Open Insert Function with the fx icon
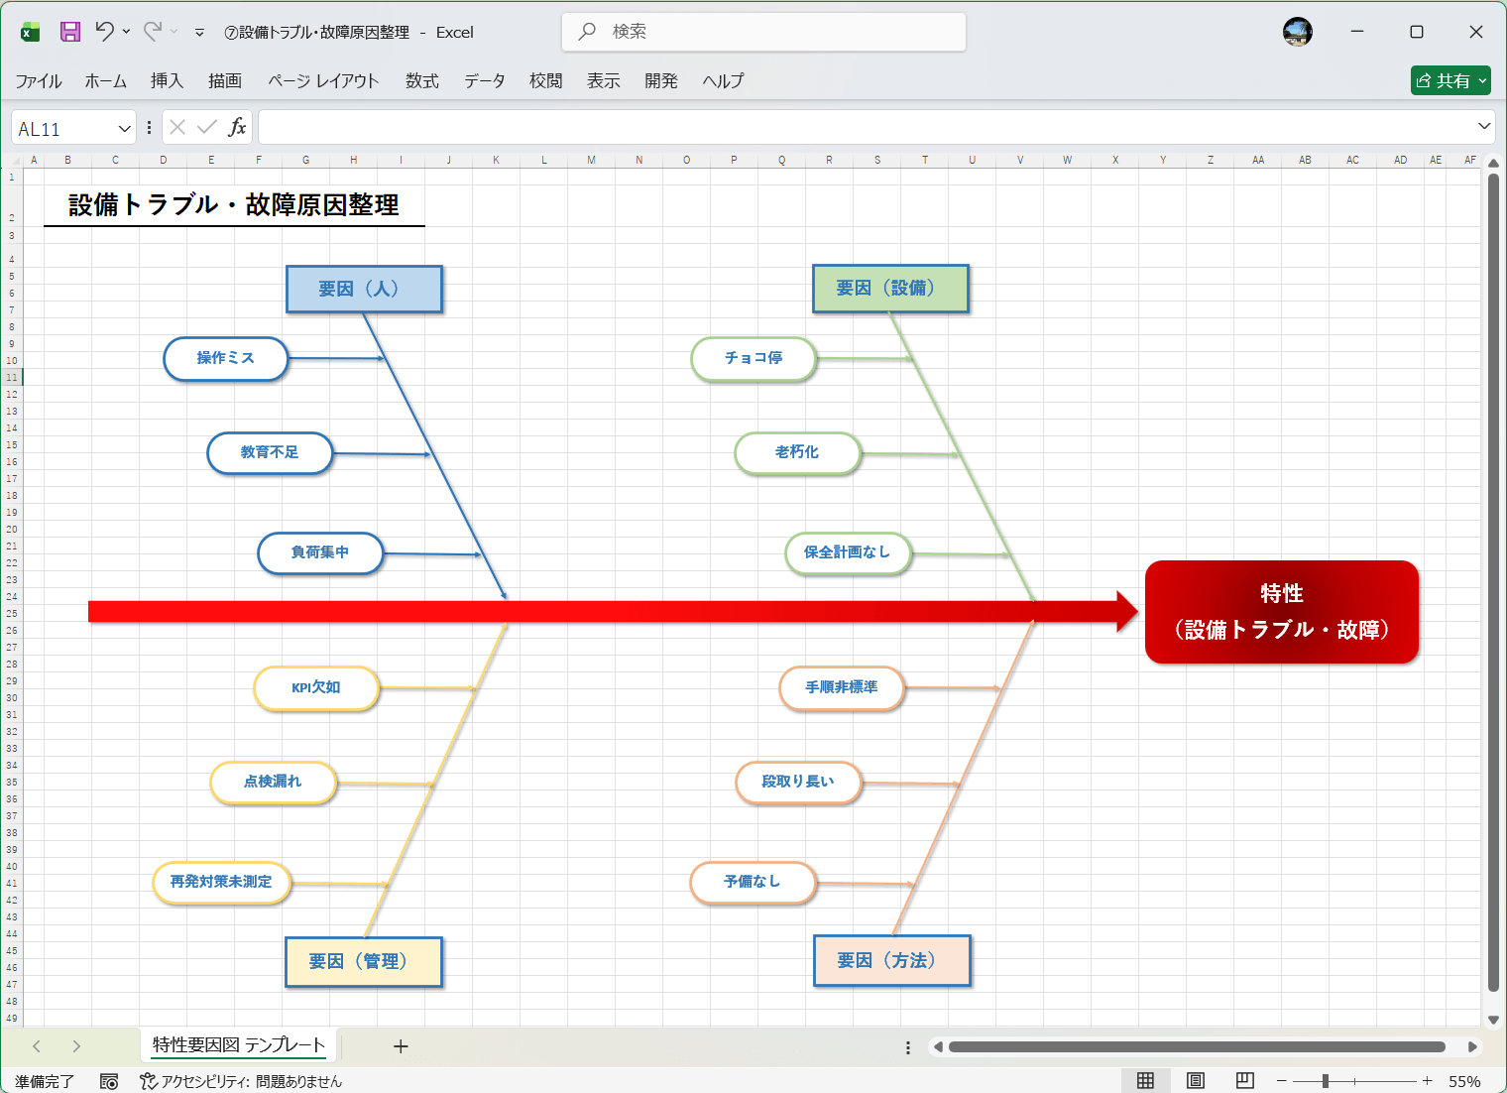The height and width of the screenshot is (1093, 1507). point(239,127)
